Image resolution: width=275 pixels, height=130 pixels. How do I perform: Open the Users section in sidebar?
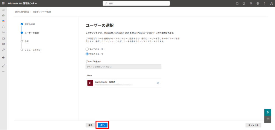pos(3,27)
